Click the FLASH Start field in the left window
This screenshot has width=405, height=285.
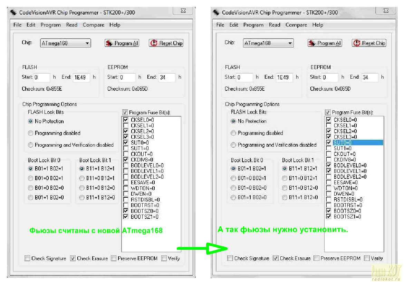pyautogui.click(x=41, y=77)
